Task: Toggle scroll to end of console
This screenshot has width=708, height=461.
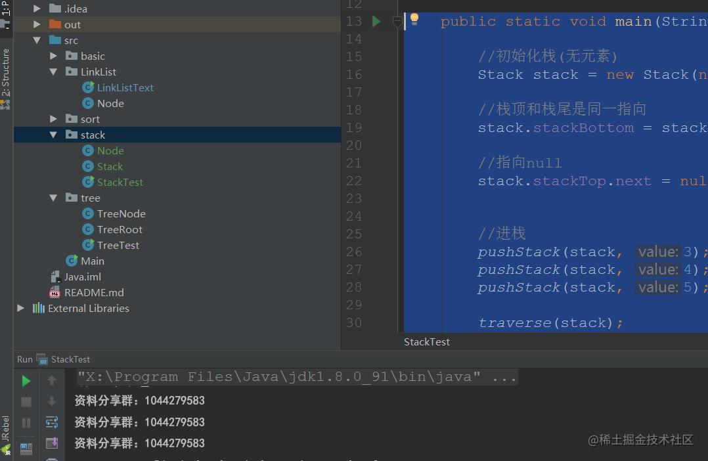Action: pyautogui.click(x=52, y=443)
